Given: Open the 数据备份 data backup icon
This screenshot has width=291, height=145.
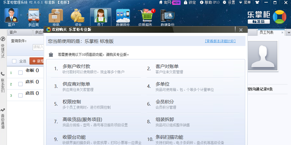Looking at the screenshot, I should pos(167,17).
